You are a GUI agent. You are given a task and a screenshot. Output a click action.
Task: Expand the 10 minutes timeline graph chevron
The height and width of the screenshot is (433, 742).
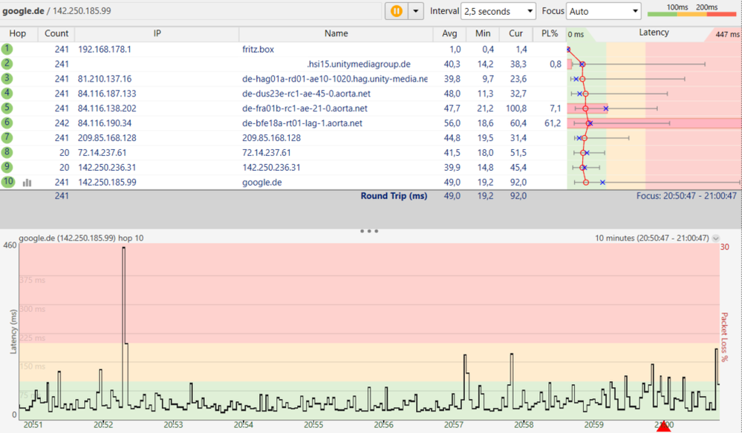715,238
